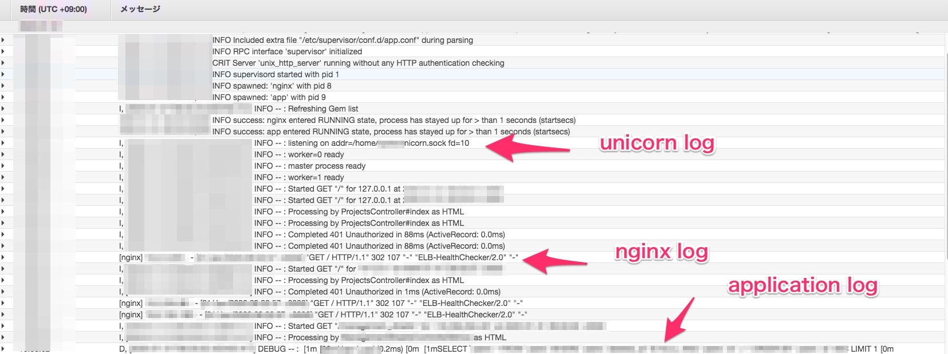Click the highlighted 'supervisord started with pid 1' message
The image size is (948, 354).
[276, 74]
